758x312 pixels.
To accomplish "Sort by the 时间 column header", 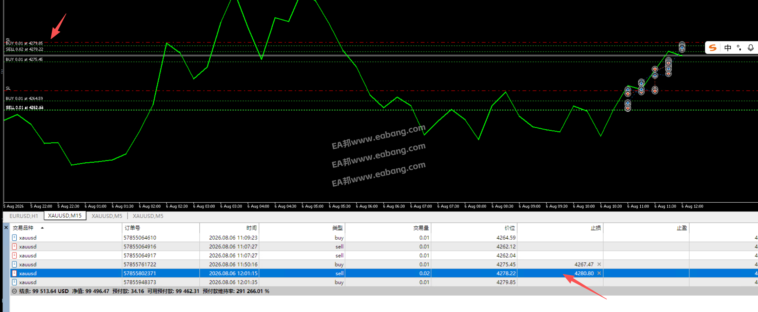I will click(x=251, y=228).
